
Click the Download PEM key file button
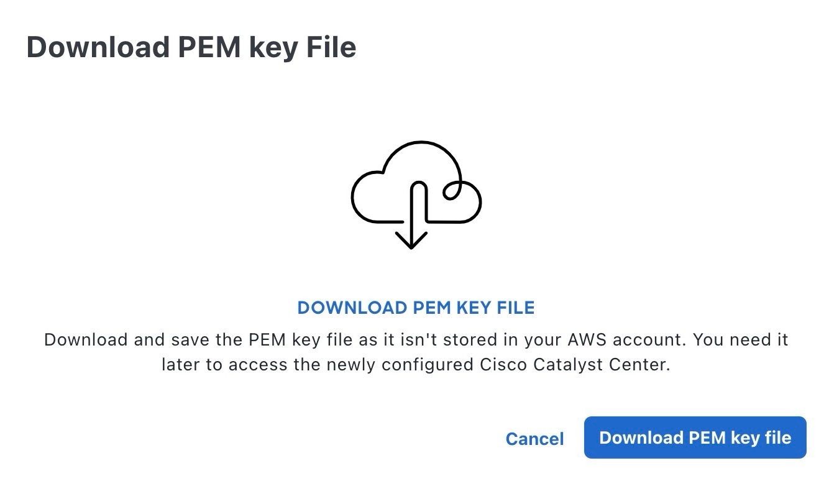(695, 437)
